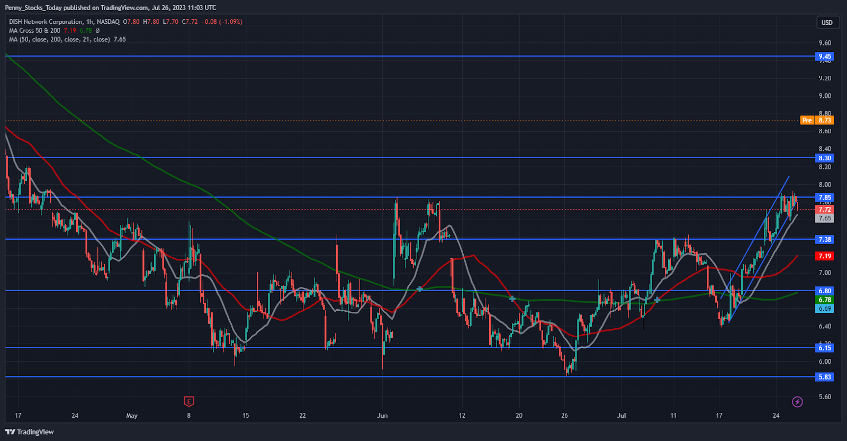Image resolution: width=847 pixels, height=441 pixels.
Task: Click the 7.38 blue price label
Action: [824, 240]
